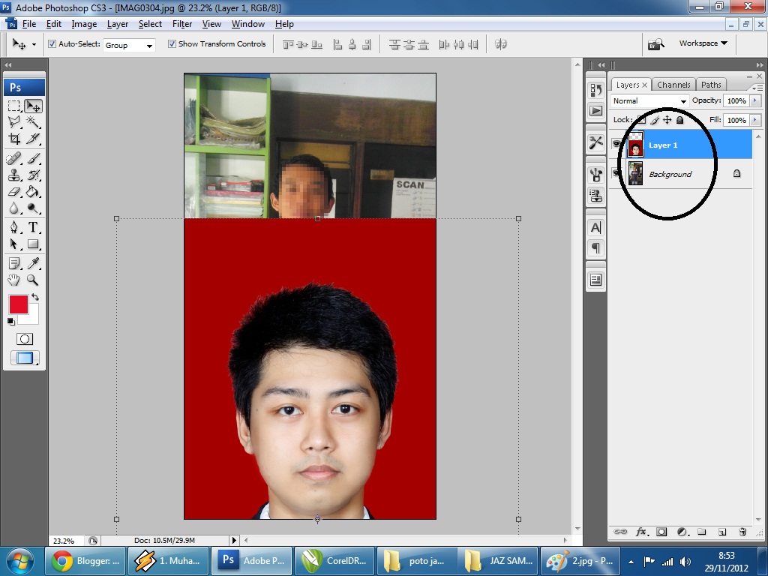Select the History Brush tool
The image size is (768, 576).
tap(33, 175)
